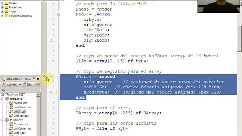Open unitSz.pas under szzip.exe
The width and height of the screenshot is (242, 136).
pos(20,111)
